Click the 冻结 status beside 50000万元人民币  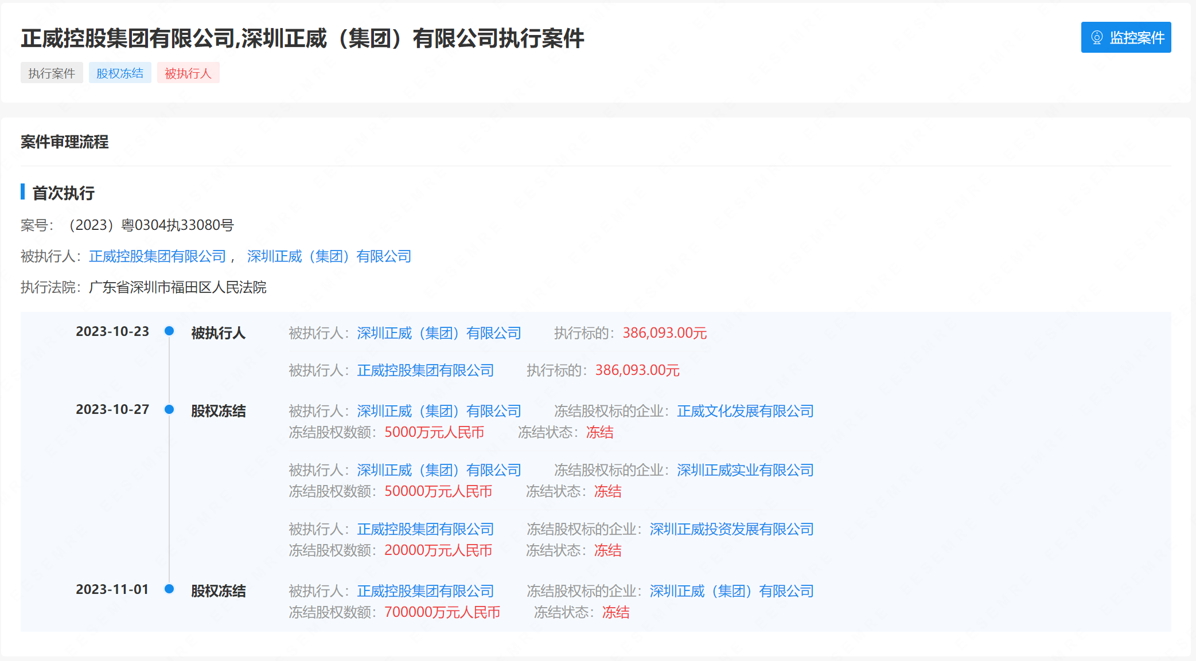click(608, 491)
